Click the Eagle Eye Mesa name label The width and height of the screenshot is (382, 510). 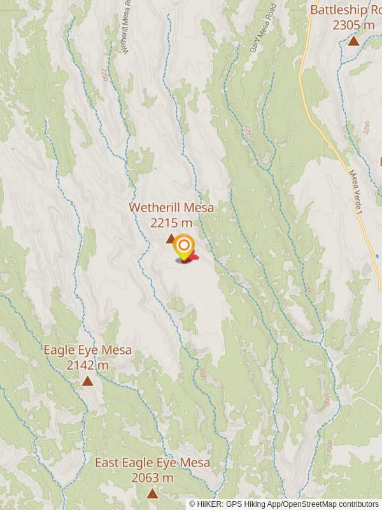pyautogui.click(x=88, y=350)
